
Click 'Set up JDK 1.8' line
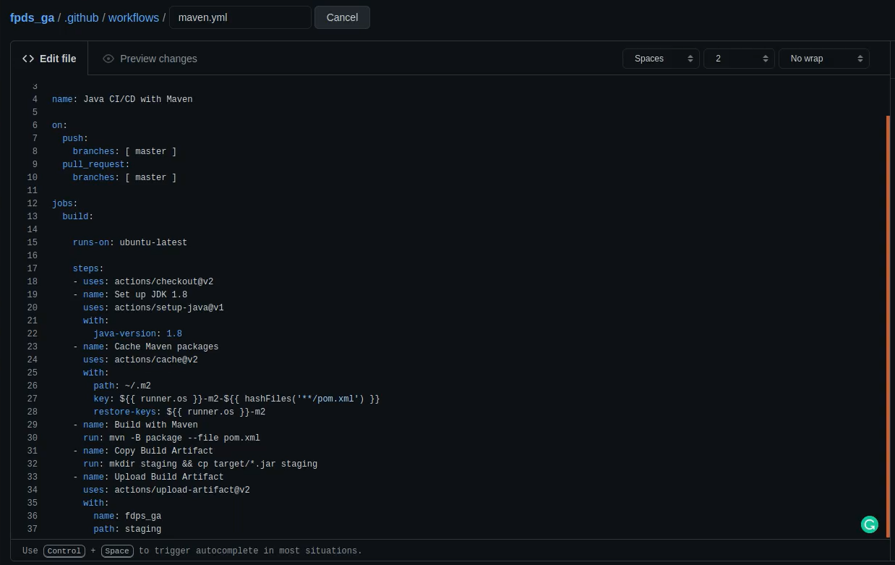130,294
